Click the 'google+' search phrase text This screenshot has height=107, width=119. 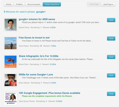coord(41,12)
